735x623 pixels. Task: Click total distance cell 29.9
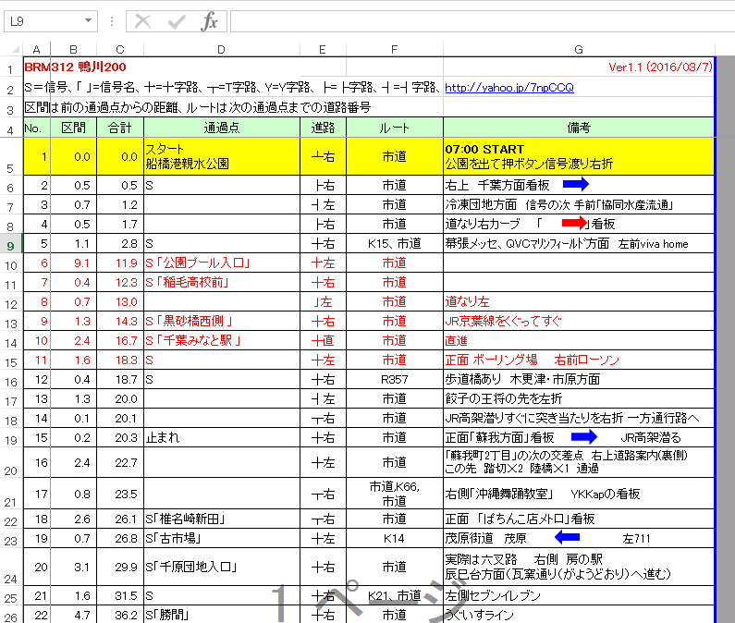[x=120, y=567]
